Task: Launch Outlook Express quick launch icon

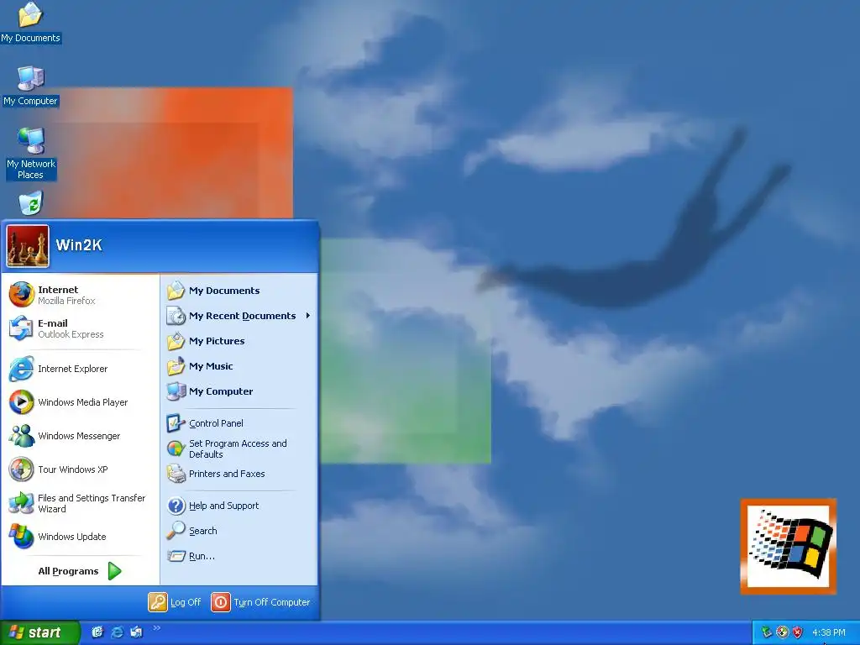Action: 136,632
